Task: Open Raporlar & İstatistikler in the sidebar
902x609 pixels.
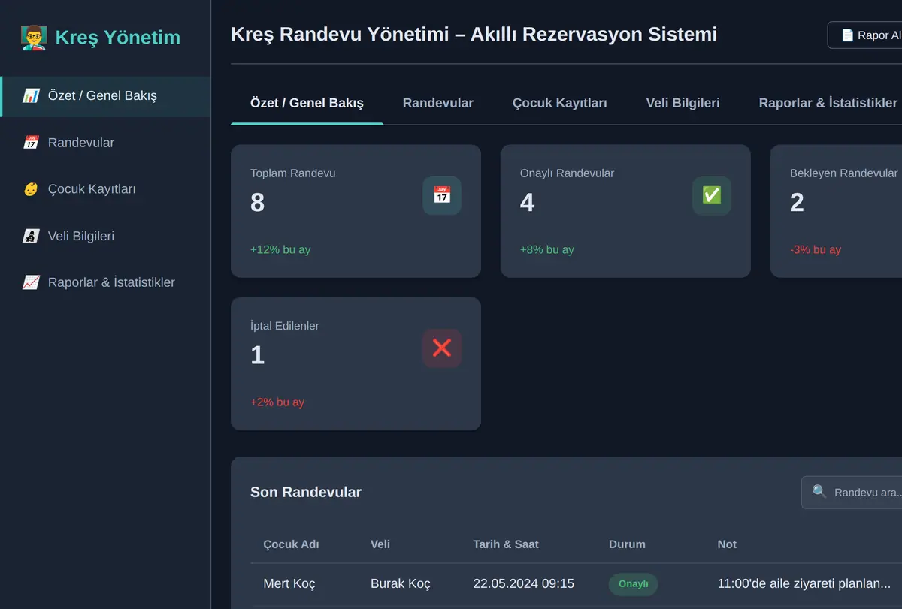Action: [105, 282]
